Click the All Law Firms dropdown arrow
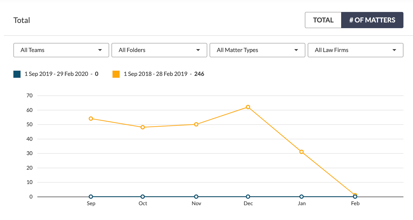The image size is (413, 220). [x=394, y=50]
